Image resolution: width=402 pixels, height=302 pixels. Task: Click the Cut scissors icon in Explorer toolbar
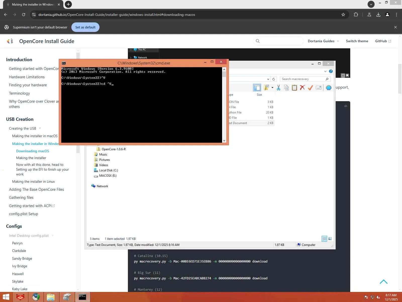278,88
